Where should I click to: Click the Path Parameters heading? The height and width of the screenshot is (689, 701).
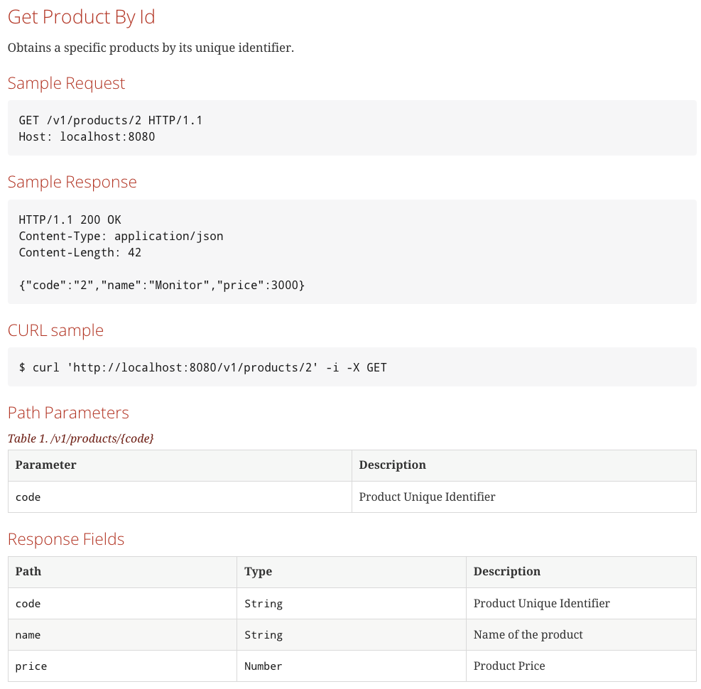tap(68, 413)
